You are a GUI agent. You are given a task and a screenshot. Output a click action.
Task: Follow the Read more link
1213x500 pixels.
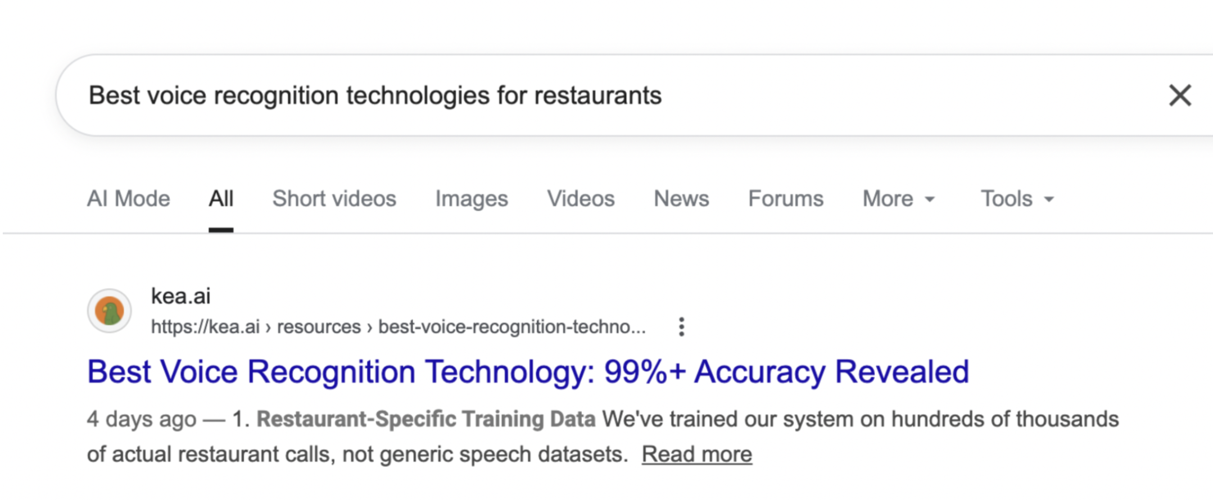[x=696, y=454]
